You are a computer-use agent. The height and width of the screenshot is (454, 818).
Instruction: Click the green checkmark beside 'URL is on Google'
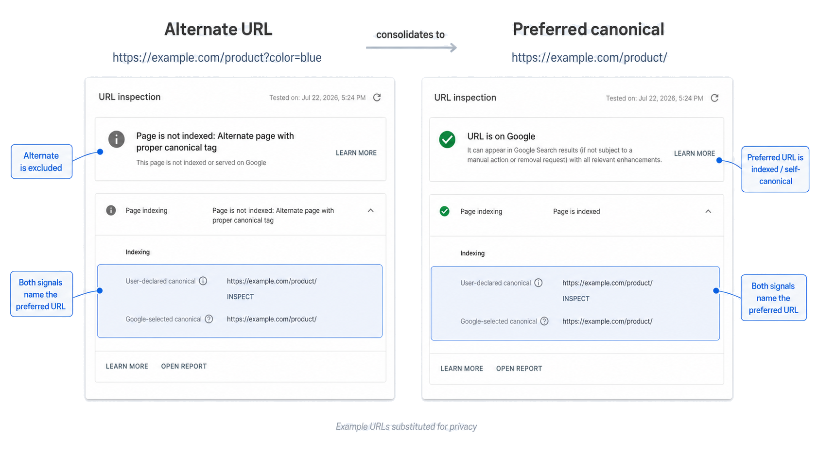coord(447,139)
